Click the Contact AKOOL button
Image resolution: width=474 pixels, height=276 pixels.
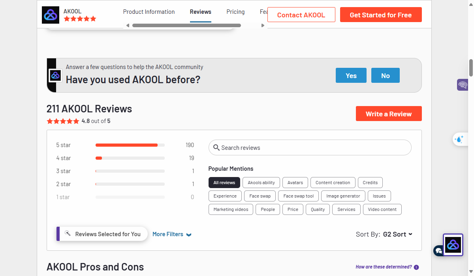click(x=301, y=15)
